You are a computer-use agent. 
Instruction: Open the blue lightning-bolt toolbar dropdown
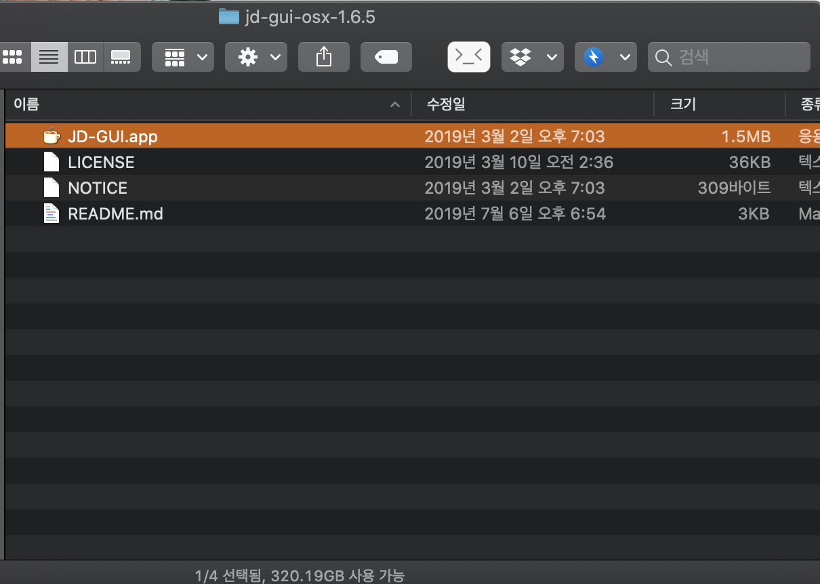click(606, 57)
